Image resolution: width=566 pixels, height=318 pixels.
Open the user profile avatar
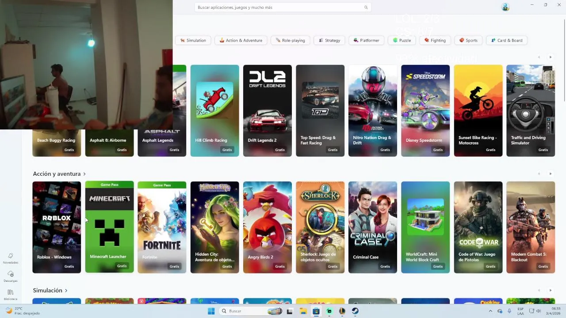(505, 7)
